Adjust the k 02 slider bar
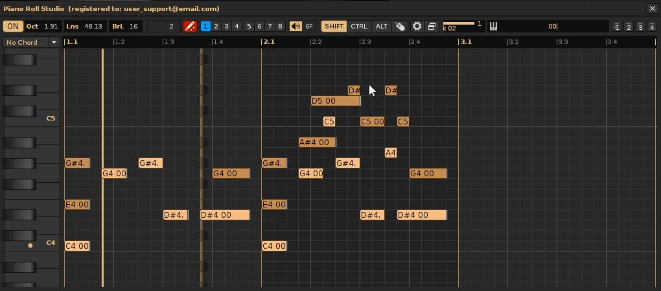The height and width of the screenshot is (291, 661). 459,23
